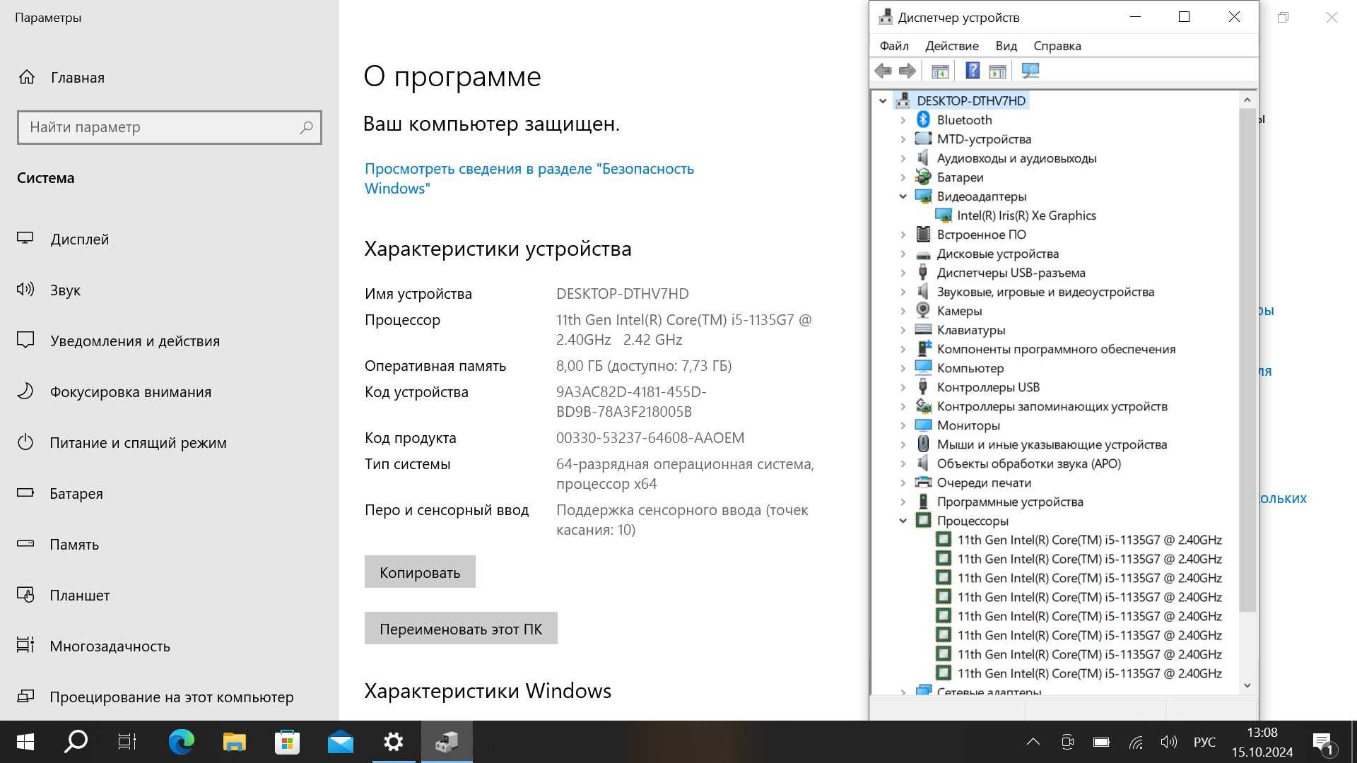The width and height of the screenshot is (1357, 763).
Task: Show hidden tray icons chevron
Action: tap(1033, 742)
